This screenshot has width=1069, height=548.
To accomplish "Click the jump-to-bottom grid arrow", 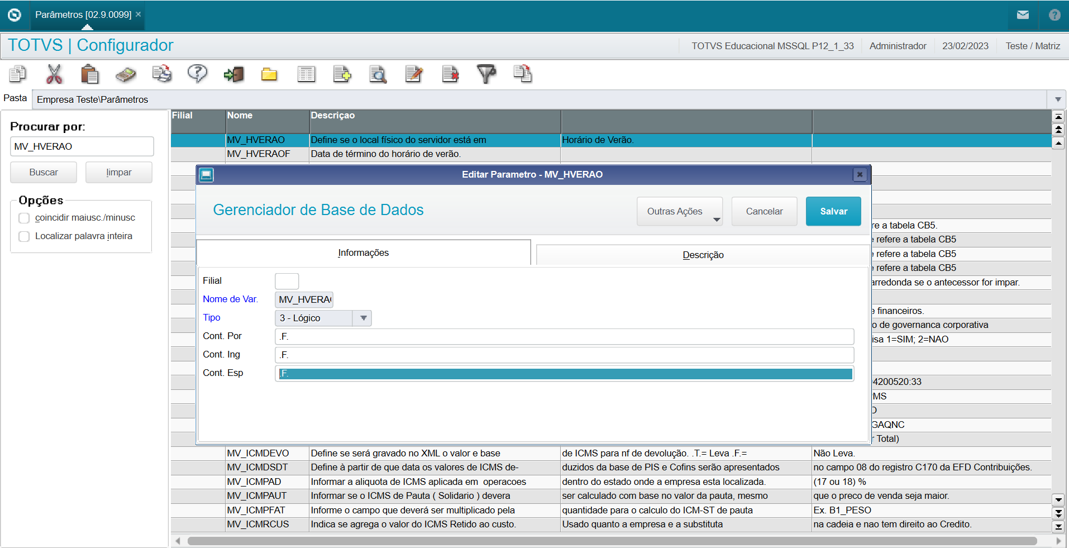I will [x=1058, y=526].
